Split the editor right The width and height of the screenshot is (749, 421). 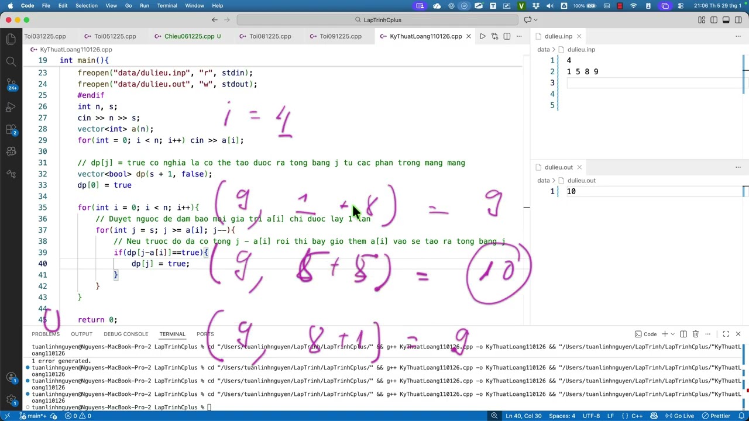(x=507, y=36)
